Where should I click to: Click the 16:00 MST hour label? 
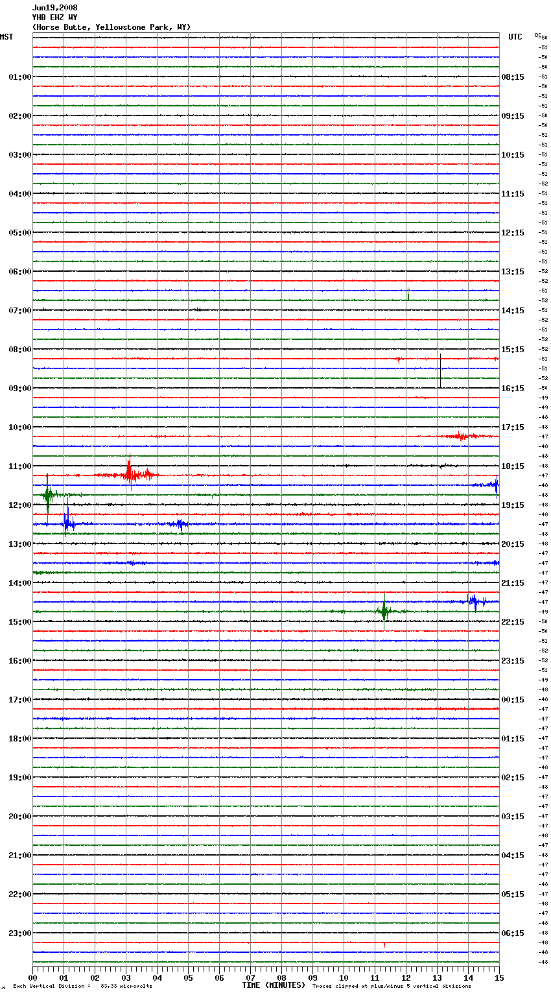pos(20,661)
